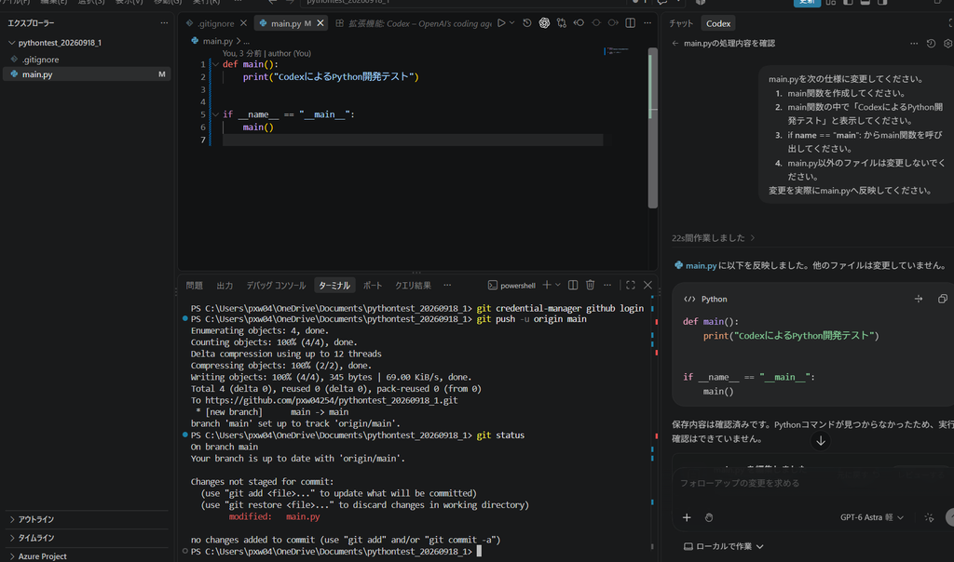Open the compare changes icon in editor toolbar

pyautogui.click(x=562, y=23)
